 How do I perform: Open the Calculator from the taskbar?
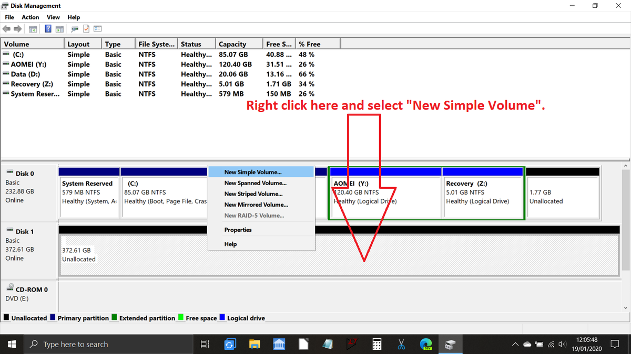pyautogui.click(x=376, y=345)
